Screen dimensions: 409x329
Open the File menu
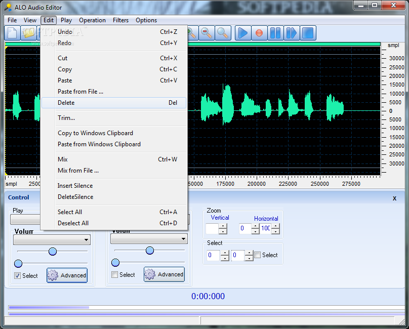pyautogui.click(x=12, y=20)
